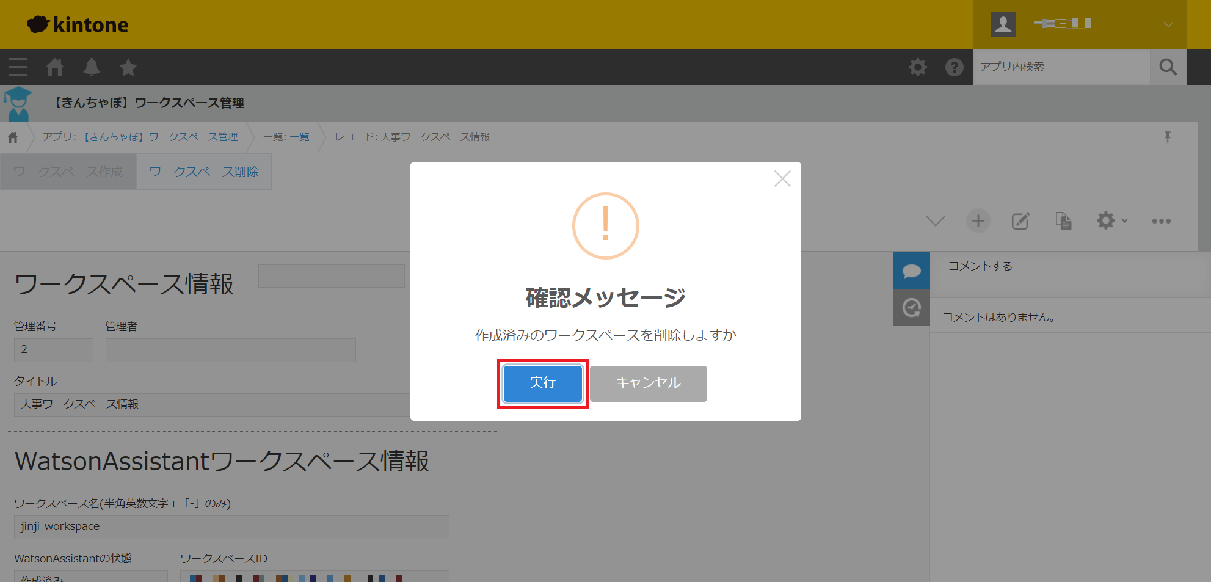Click the add record plus icon
Viewport: 1211px width, 582px height.
(978, 221)
